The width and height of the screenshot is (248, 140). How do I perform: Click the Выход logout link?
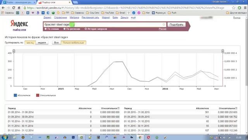237,17
